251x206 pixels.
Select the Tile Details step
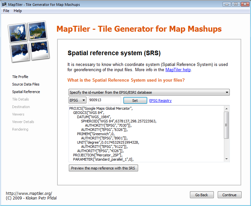[21, 99]
